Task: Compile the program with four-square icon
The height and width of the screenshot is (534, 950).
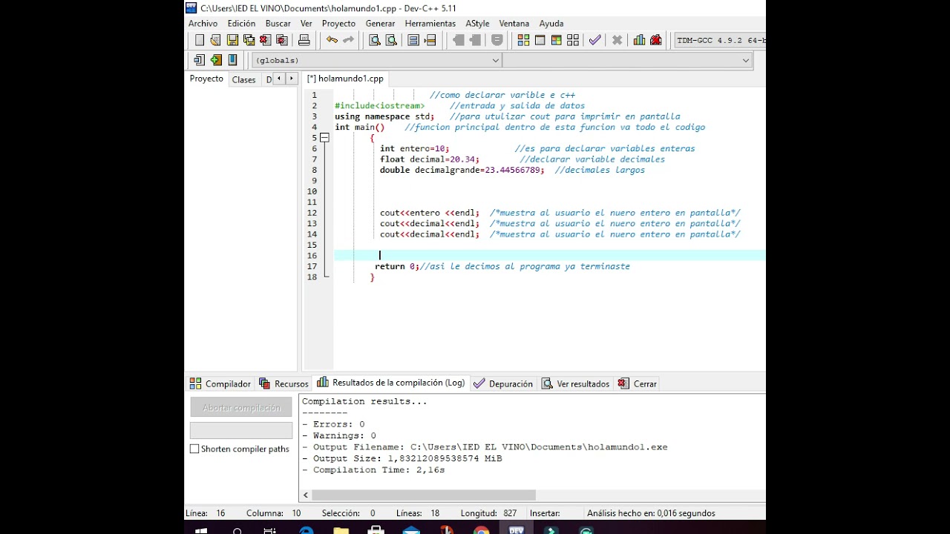Action: (523, 40)
